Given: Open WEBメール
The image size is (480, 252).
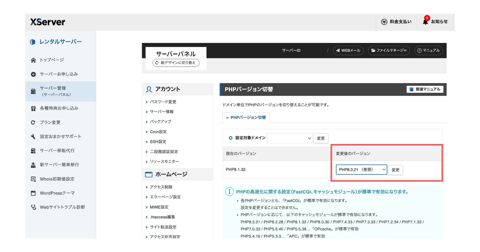Looking at the screenshot, I should coord(348,50).
